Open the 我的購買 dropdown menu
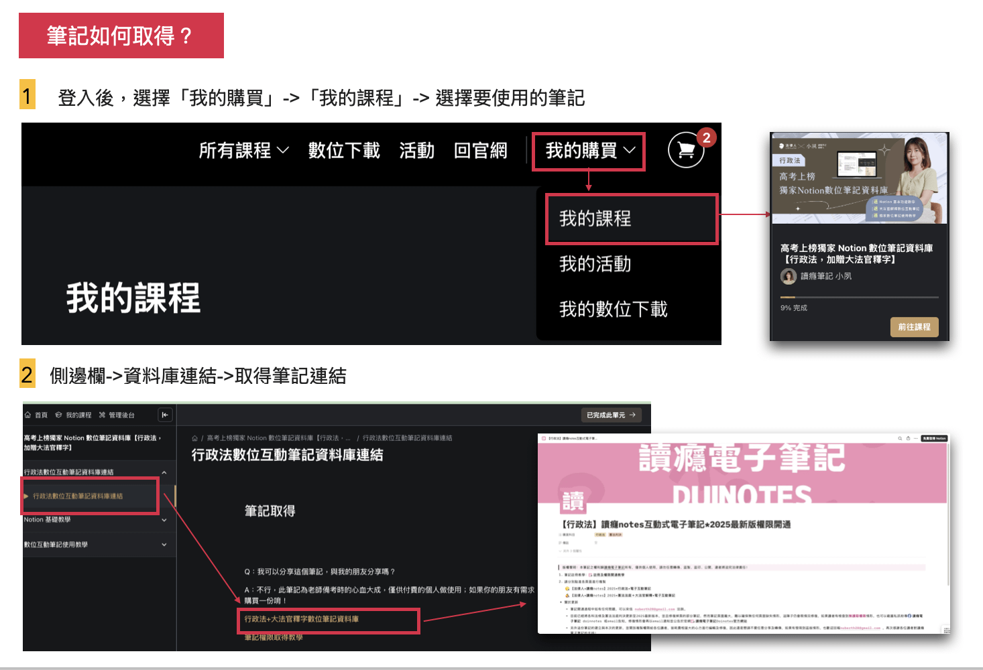 (589, 151)
